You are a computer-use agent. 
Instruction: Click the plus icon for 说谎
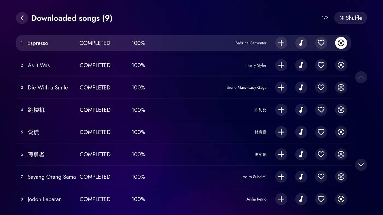(x=281, y=132)
